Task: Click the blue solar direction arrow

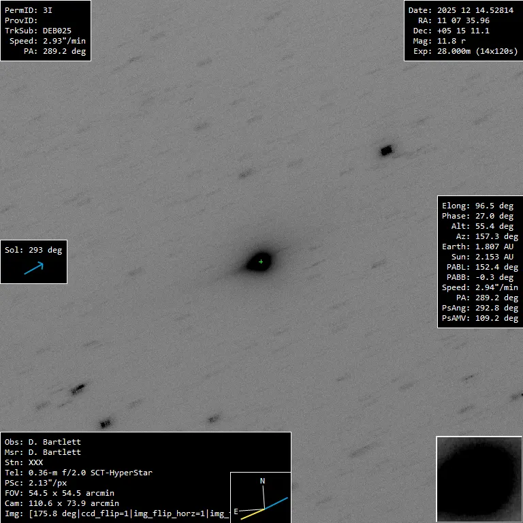Action: [x=33, y=268]
